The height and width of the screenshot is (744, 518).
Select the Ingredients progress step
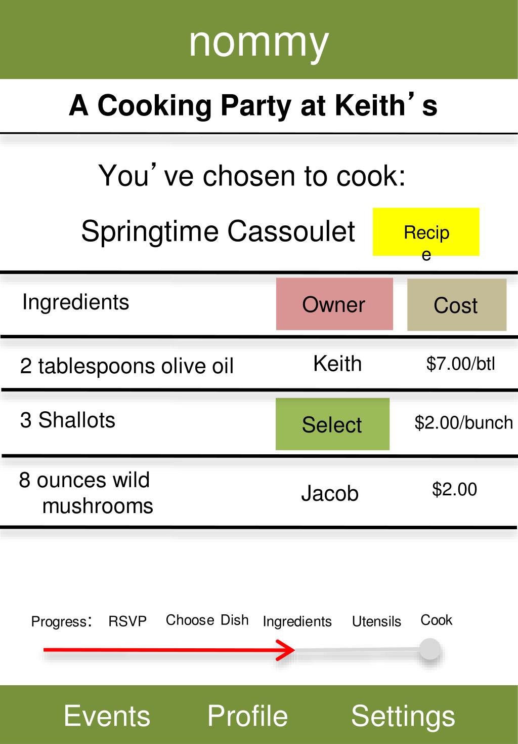(x=297, y=621)
